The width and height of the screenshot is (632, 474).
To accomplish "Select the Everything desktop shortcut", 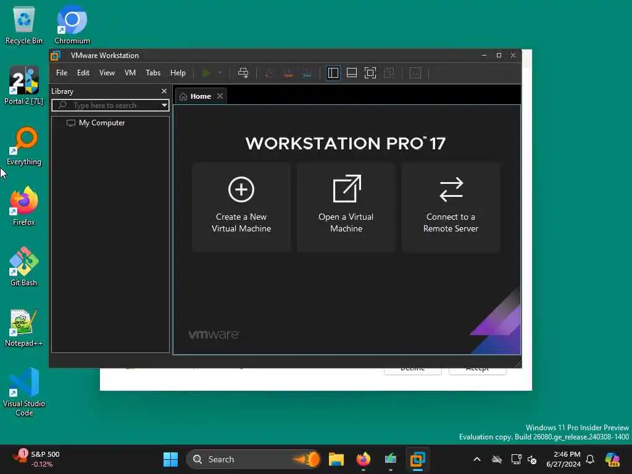I will point(24,146).
